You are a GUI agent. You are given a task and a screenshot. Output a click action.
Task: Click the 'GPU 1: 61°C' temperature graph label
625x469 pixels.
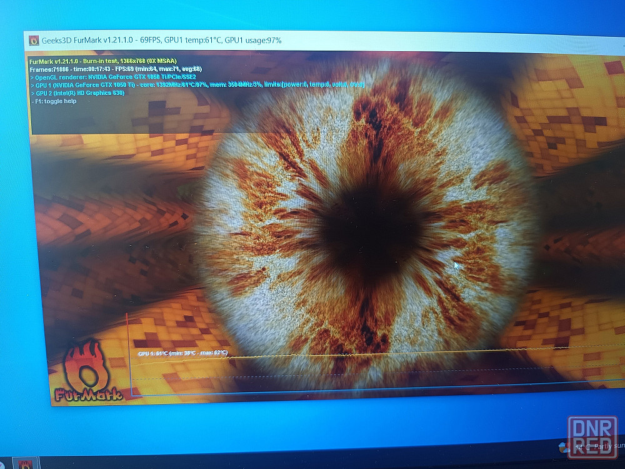pos(183,353)
